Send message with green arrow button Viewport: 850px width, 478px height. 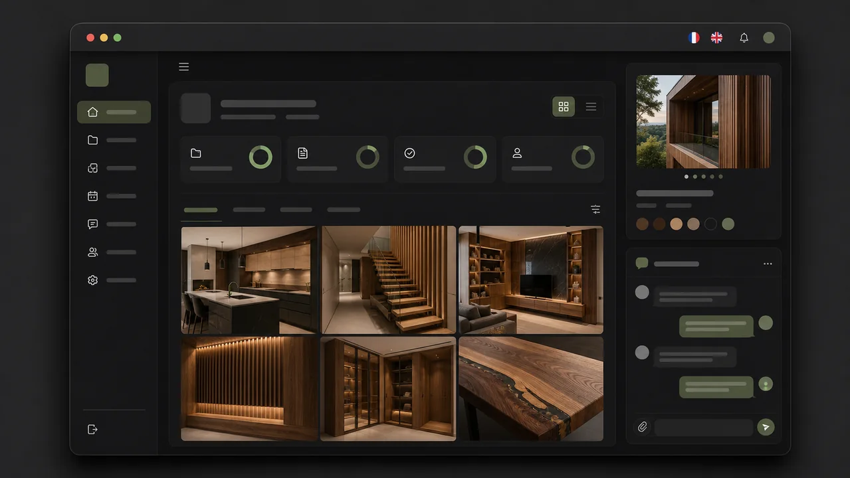coord(766,427)
